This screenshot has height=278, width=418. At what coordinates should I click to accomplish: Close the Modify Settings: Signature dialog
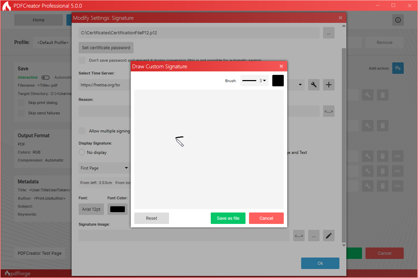[340, 18]
